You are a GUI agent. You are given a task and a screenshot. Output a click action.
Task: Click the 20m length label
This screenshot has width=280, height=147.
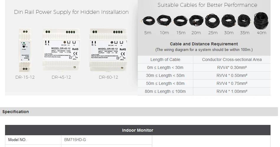pos(196,33)
